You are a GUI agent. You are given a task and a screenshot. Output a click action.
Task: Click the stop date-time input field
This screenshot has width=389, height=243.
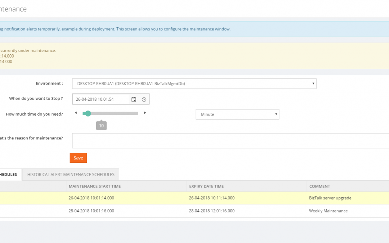(x=101, y=99)
